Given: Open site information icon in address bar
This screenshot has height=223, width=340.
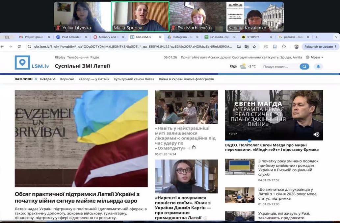Looking at the screenshot, I should (30, 47).
